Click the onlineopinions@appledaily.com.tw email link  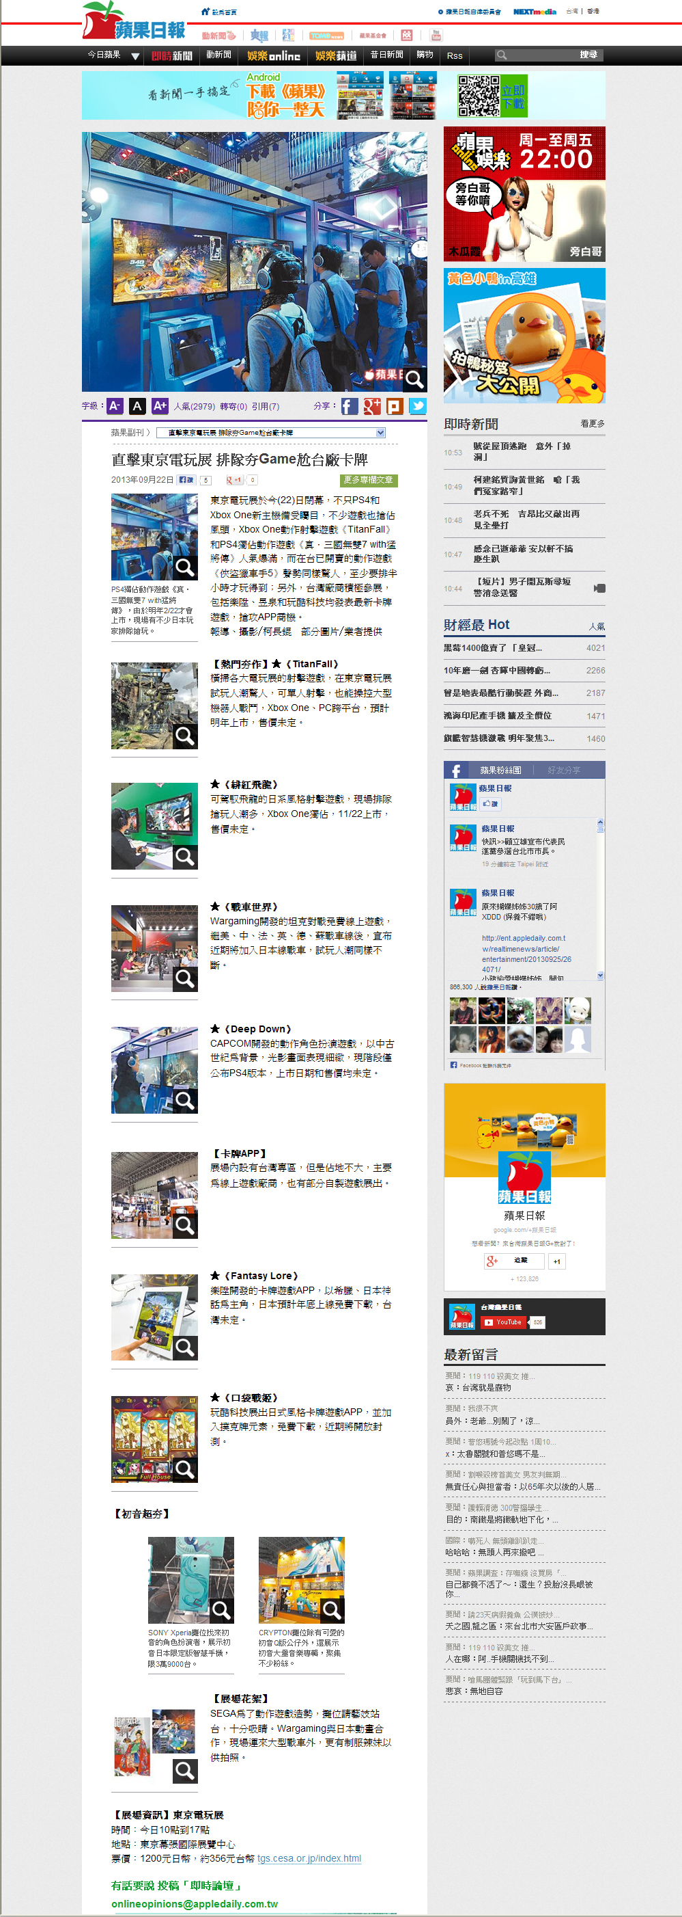tap(195, 1903)
